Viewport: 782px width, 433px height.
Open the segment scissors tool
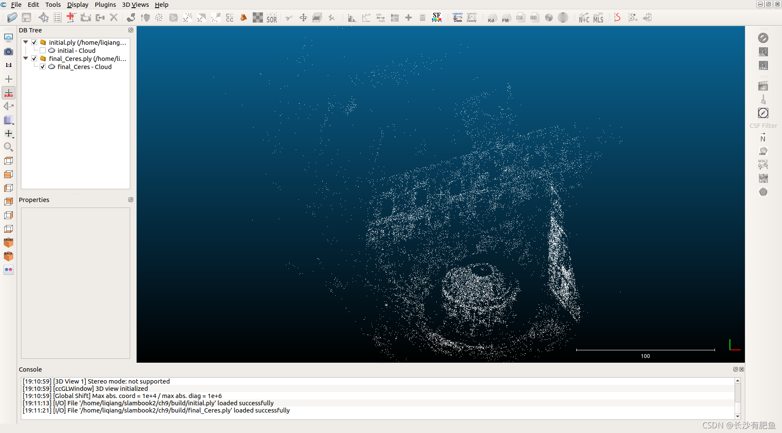[x=289, y=17]
